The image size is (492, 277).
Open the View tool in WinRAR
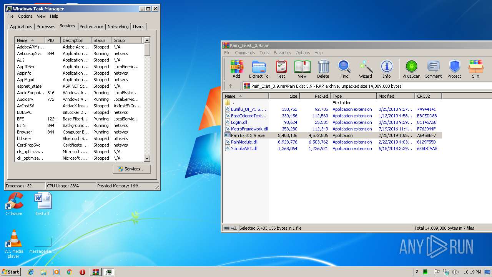302,69
